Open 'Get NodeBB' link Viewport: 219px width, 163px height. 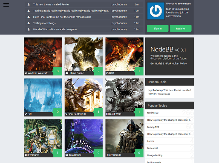(x=157, y=63)
